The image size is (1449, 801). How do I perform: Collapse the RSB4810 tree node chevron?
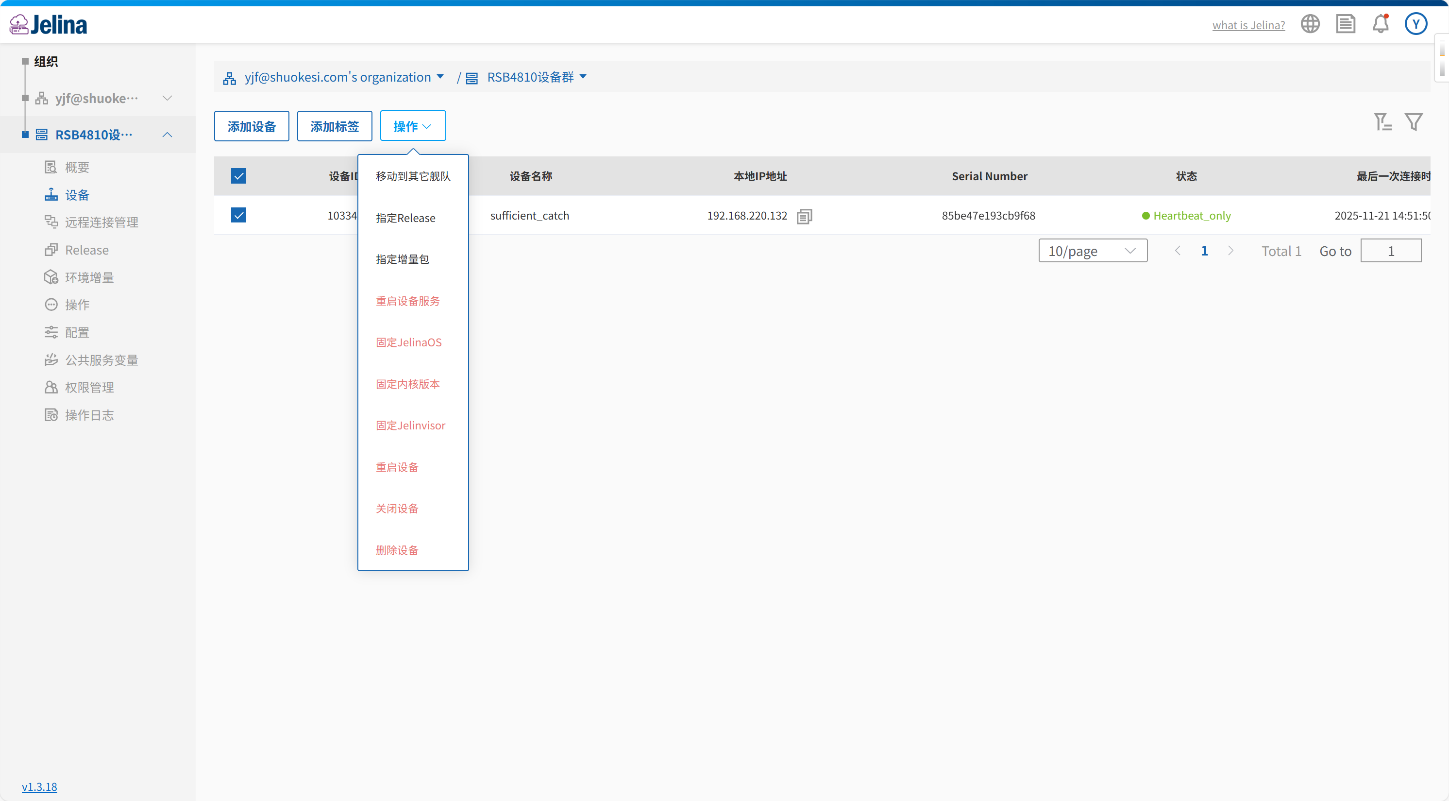167,135
